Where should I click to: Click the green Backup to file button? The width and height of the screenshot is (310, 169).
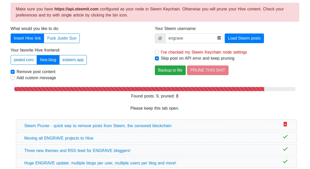[170, 70]
